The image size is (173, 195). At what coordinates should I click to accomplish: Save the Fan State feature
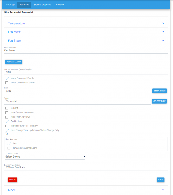pos(161,180)
